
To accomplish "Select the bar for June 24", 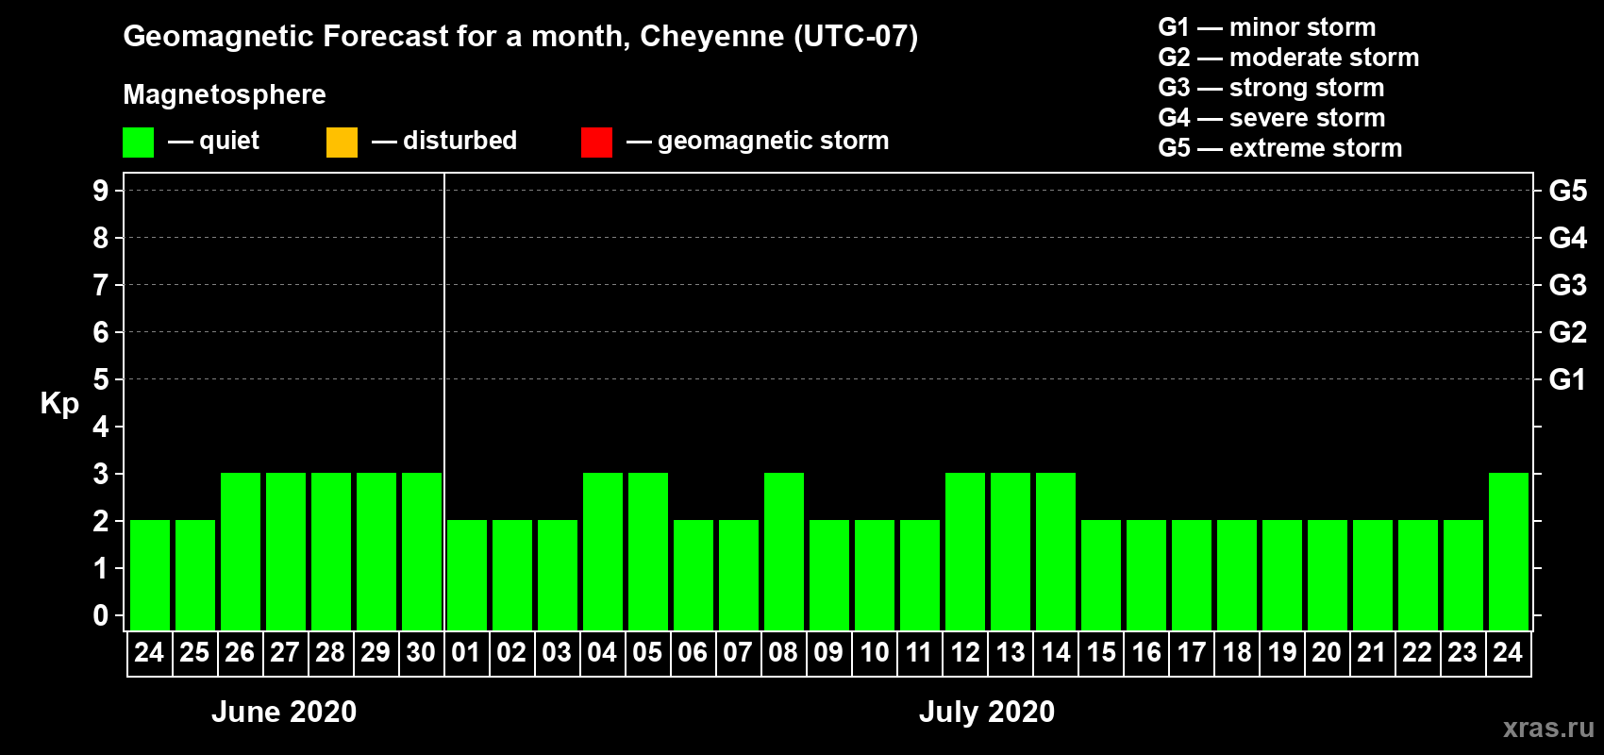I will [x=150, y=575].
